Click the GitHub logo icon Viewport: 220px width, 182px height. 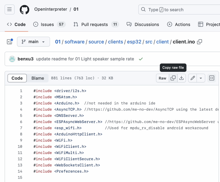25,10
